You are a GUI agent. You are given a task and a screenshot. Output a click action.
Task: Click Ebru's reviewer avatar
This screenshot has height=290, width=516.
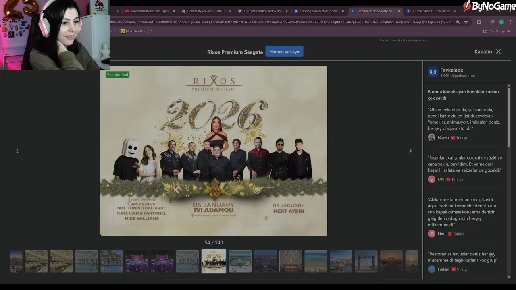click(x=431, y=234)
